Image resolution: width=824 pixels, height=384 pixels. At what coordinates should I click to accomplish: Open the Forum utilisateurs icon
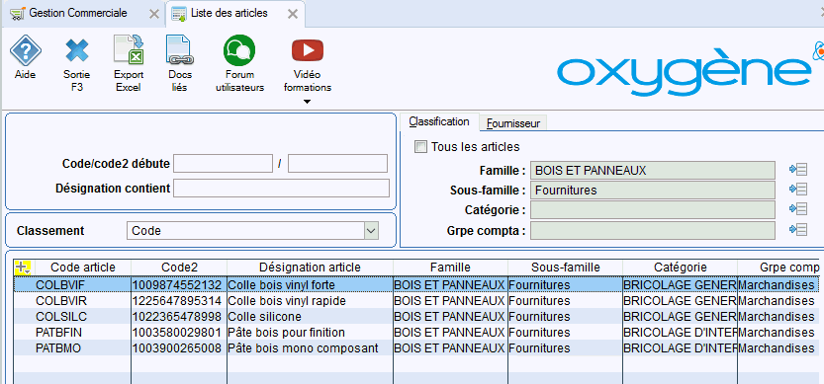pos(239,49)
